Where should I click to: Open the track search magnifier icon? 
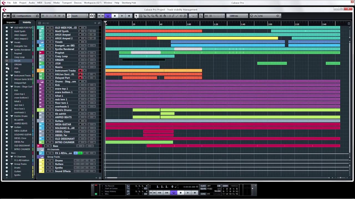tap(99, 23)
